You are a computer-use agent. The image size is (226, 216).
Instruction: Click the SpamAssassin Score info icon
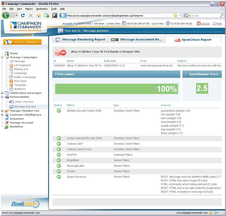(x=186, y=74)
